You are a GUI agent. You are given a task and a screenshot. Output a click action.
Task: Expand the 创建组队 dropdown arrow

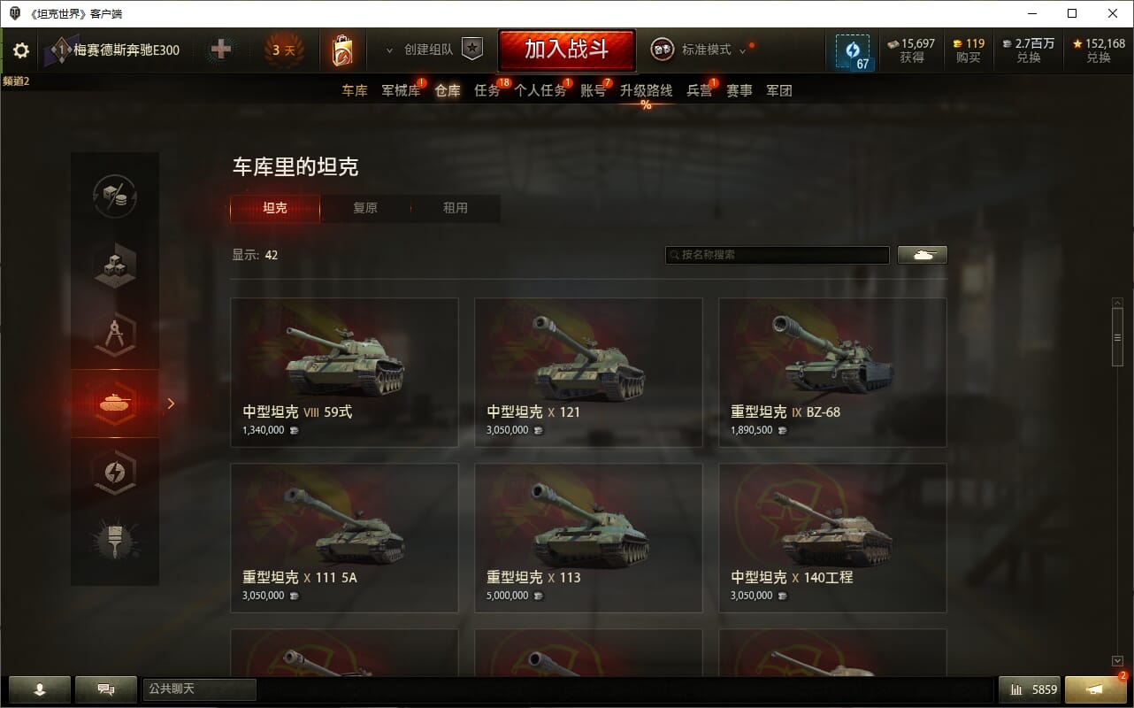pos(389,50)
